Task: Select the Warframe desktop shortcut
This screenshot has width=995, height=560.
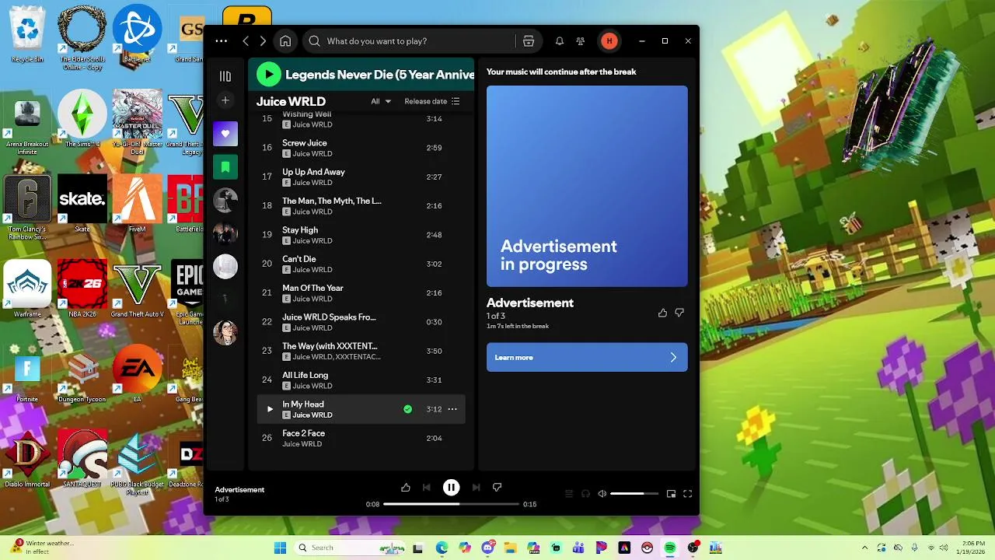Action: (27, 289)
